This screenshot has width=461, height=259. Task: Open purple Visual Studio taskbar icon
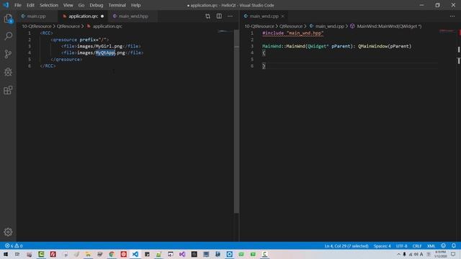point(182,254)
